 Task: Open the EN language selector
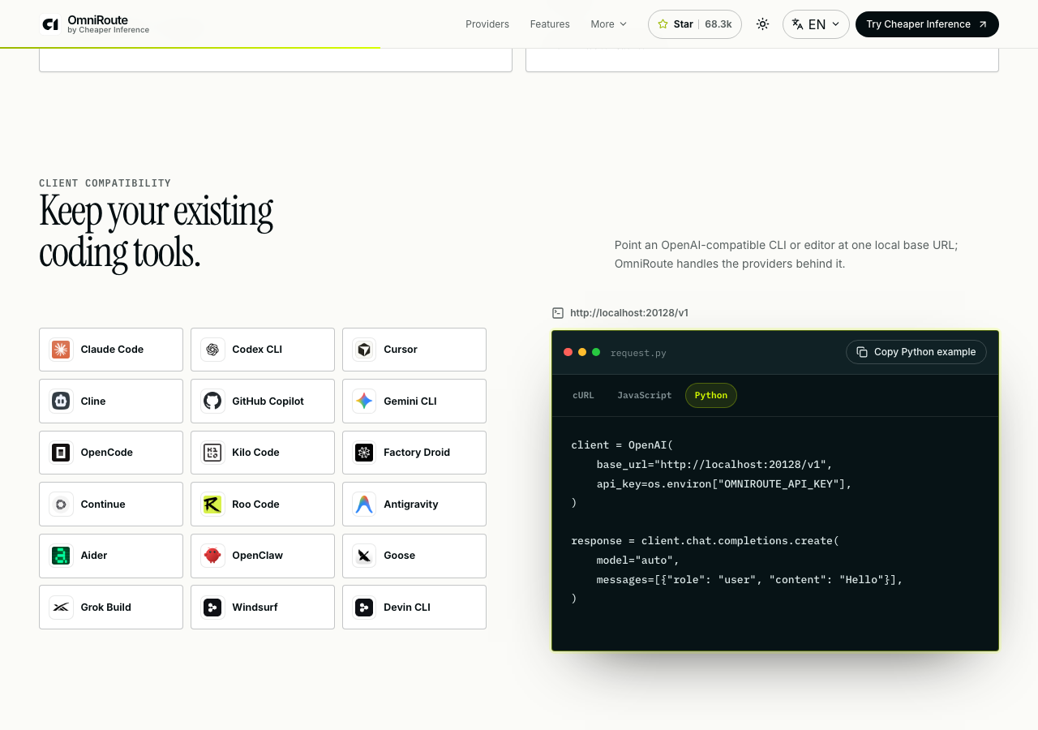(x=816, y=24)
